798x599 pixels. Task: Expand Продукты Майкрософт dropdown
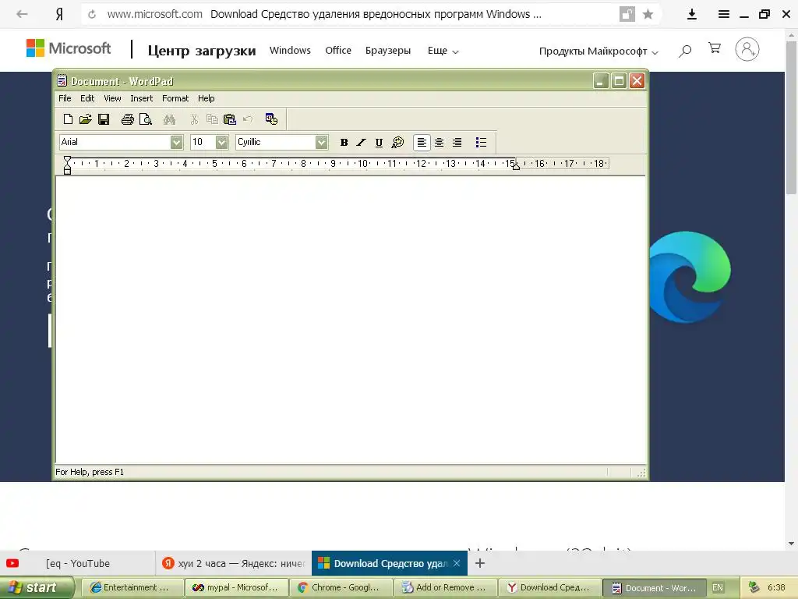[598, 51]
